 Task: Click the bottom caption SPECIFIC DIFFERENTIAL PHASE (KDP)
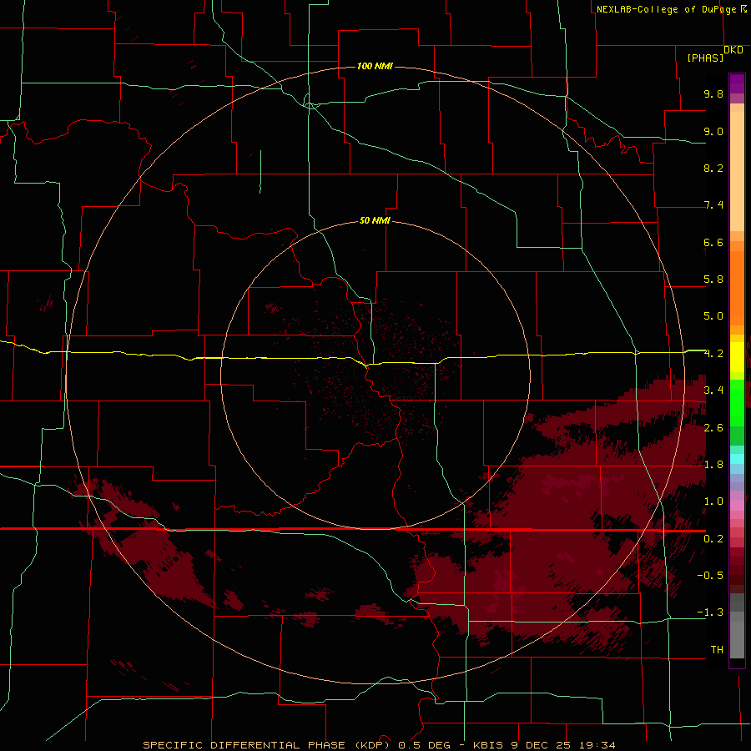(269, 745)
